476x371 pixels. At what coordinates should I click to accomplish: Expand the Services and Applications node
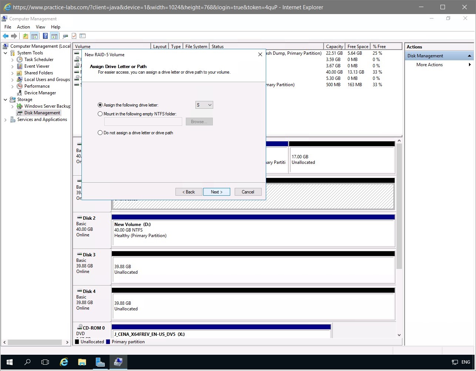6,120
